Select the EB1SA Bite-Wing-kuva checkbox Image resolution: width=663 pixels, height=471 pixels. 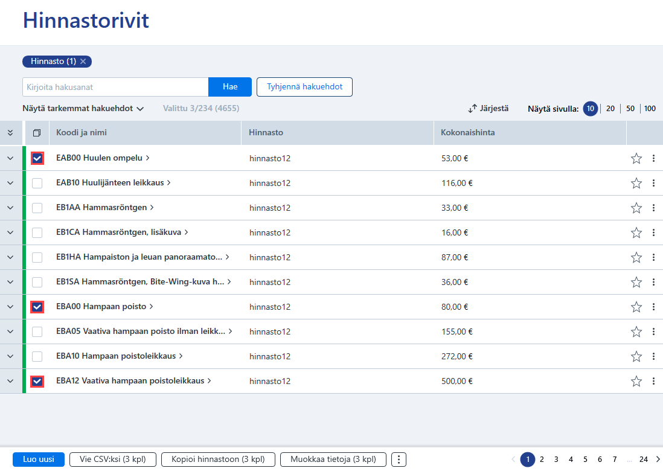click(37, 282)
